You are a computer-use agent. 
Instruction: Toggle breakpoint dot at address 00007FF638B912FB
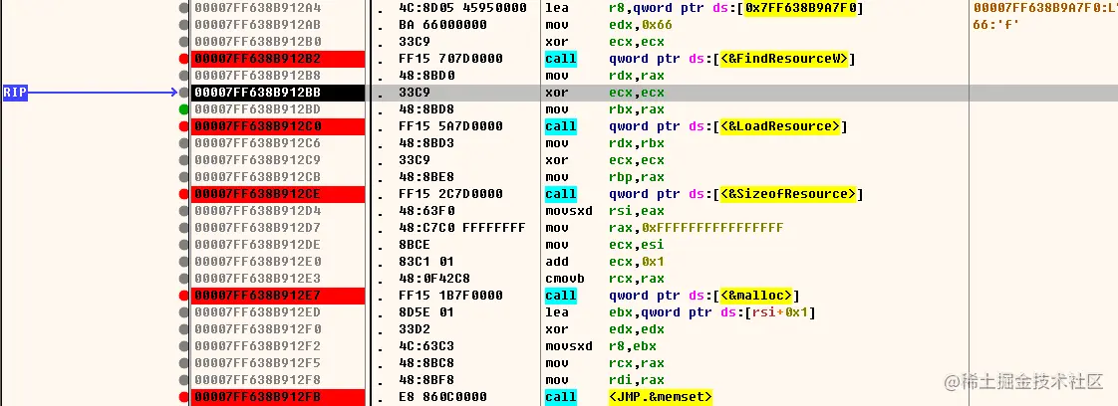click(184, 397)
